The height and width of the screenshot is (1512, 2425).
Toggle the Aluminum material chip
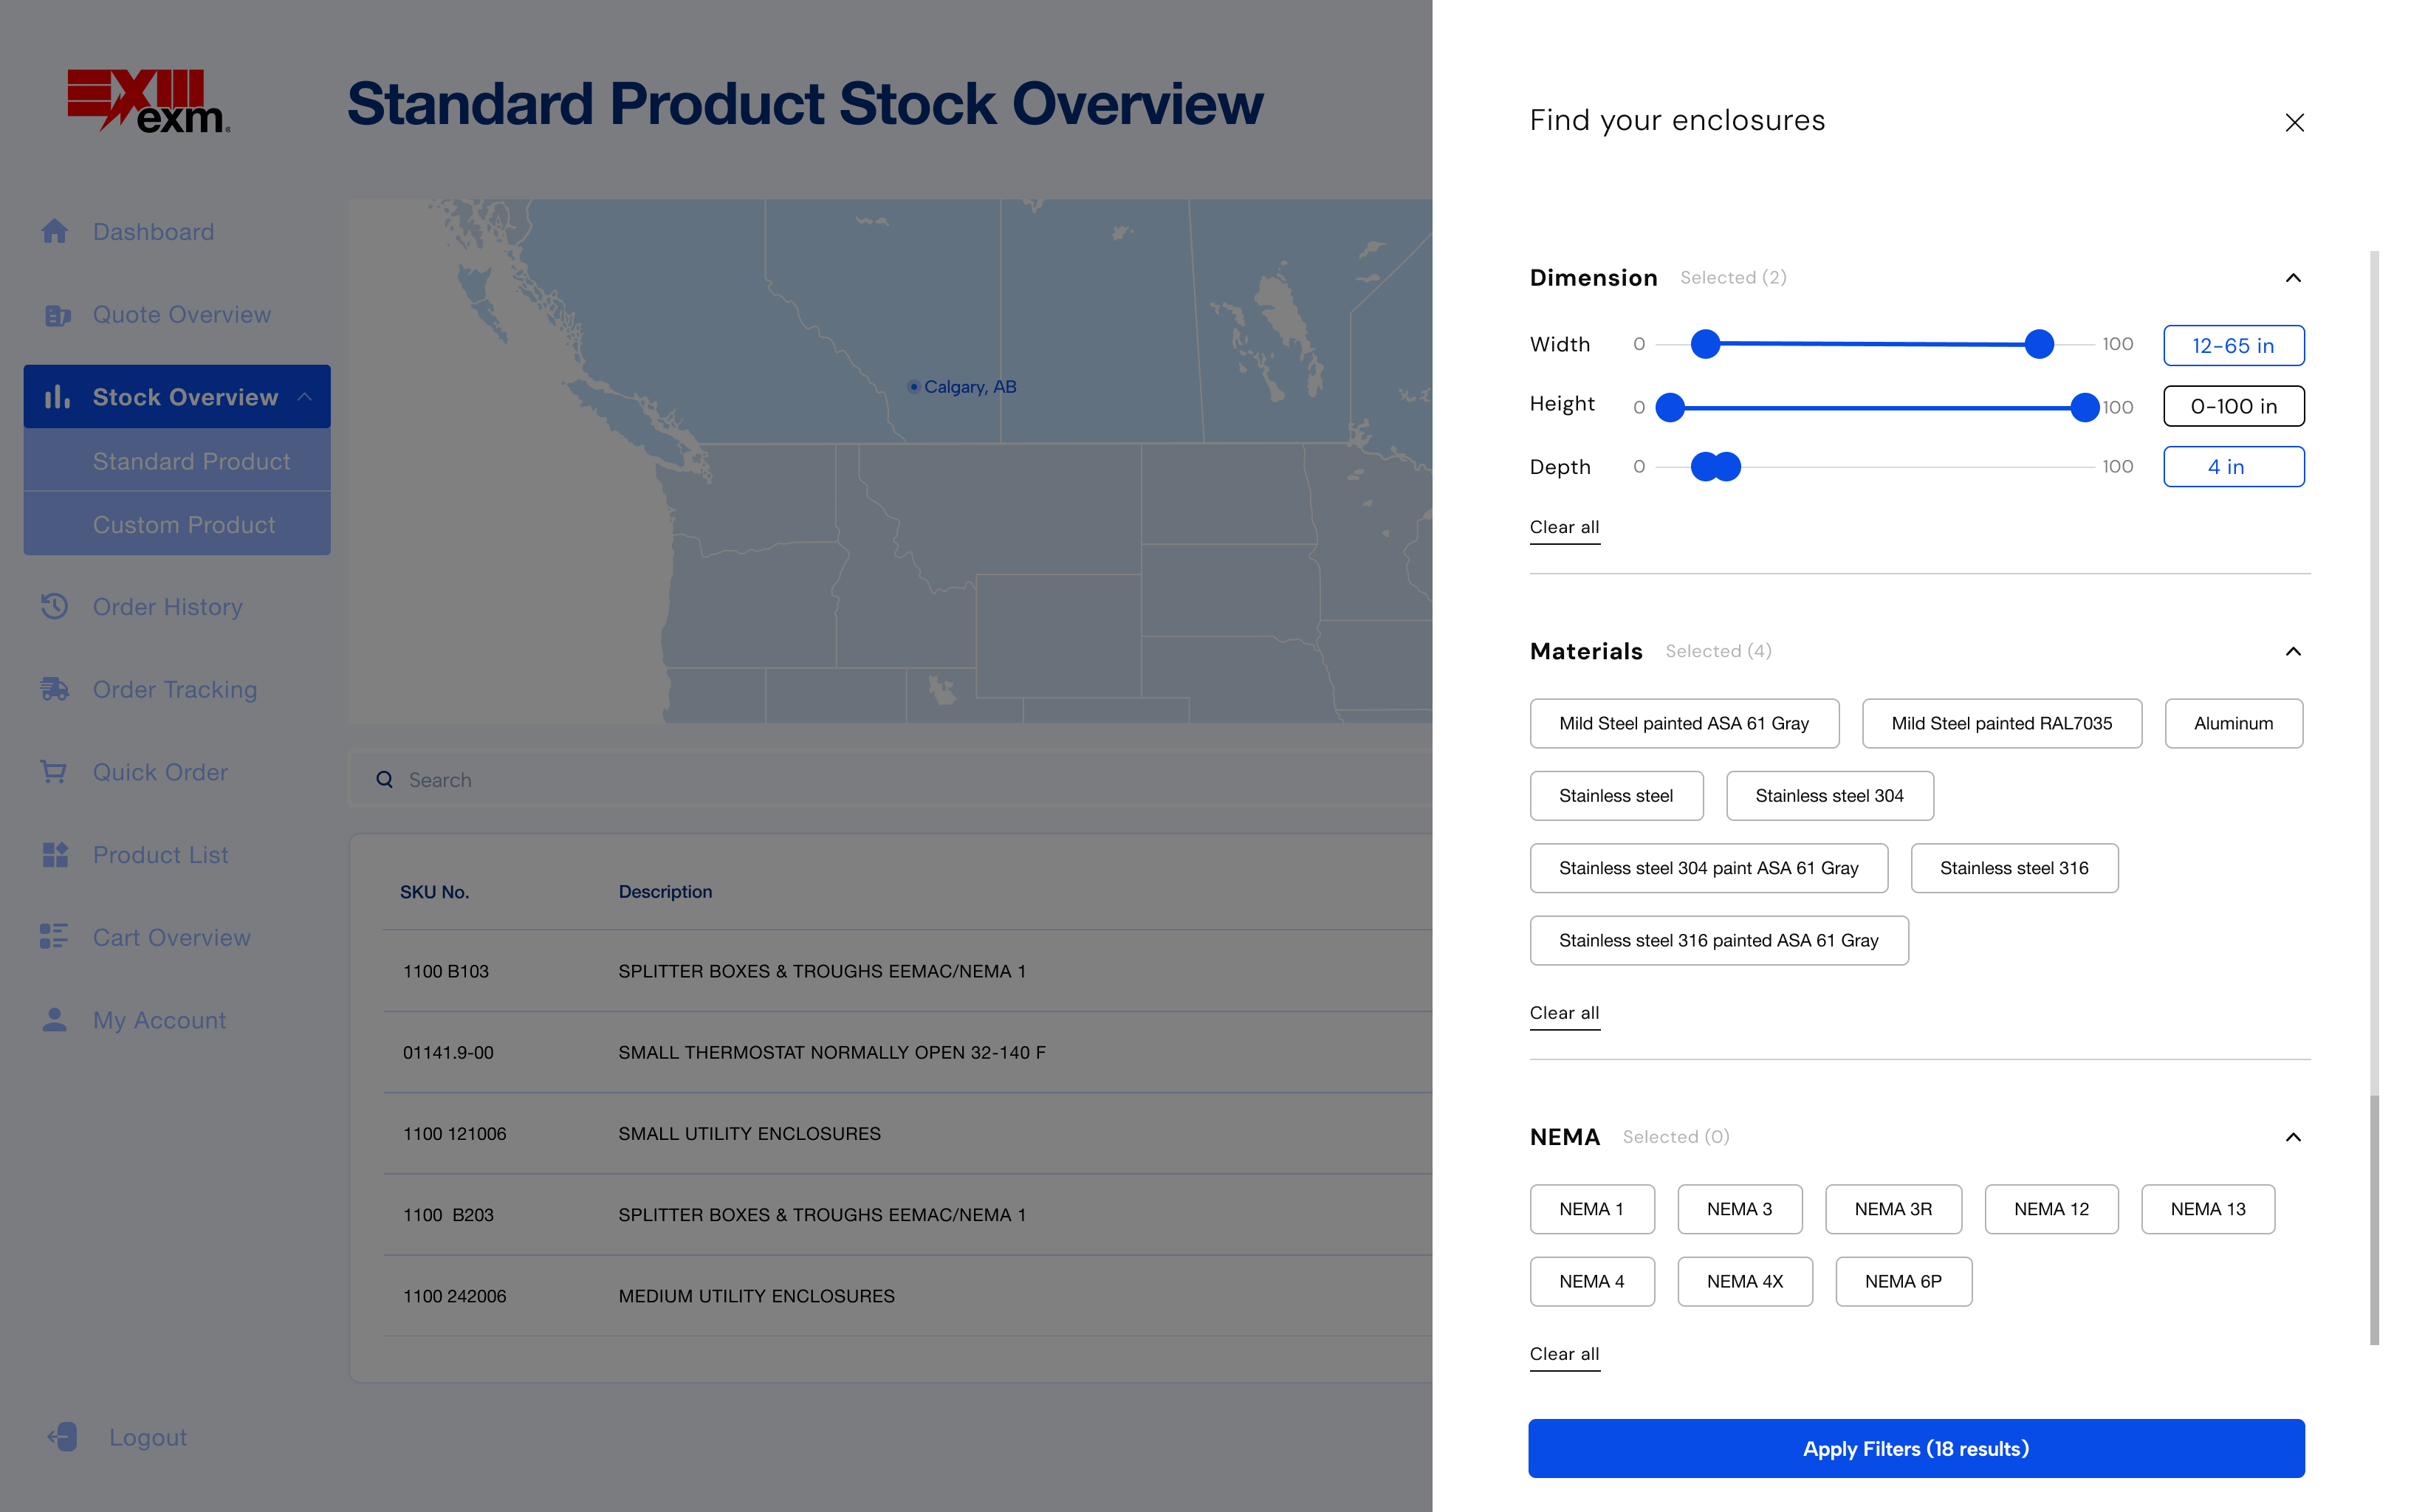pos(2232,723)
